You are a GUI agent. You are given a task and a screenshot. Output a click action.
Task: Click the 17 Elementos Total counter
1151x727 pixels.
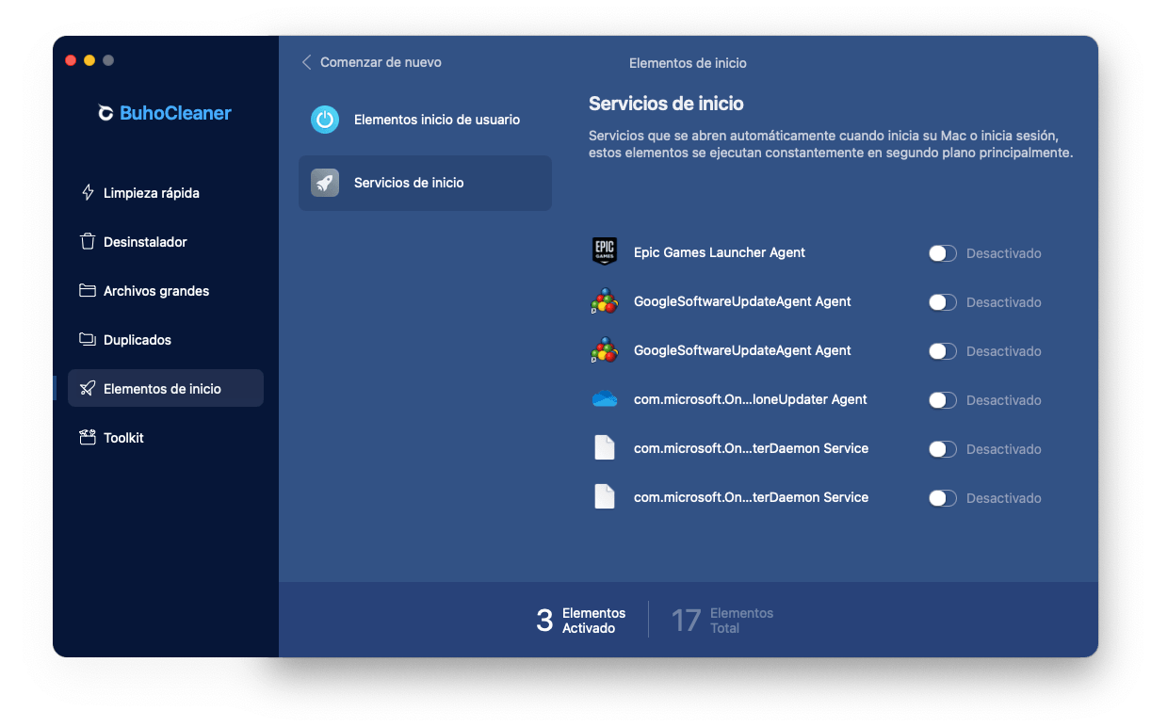pos(722,620)
